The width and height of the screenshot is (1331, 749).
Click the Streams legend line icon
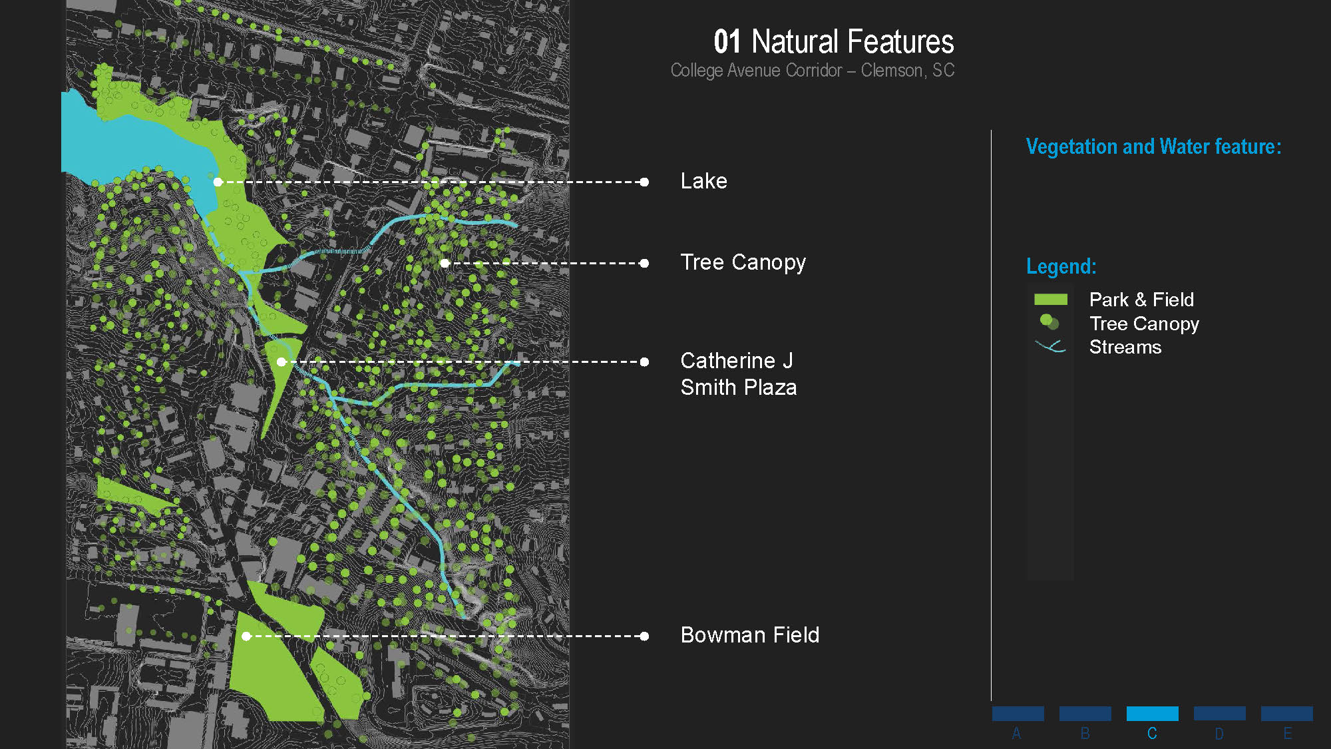[x=1051, y=346]
